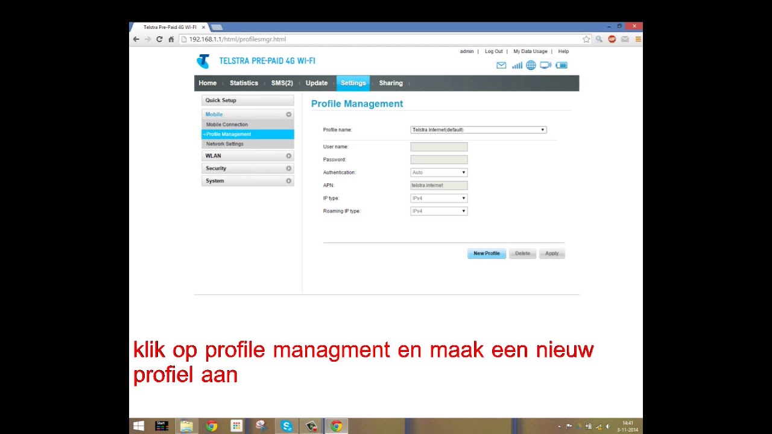Open the IP type dropdown
The image size is (772, 434).
coord(439,198)
